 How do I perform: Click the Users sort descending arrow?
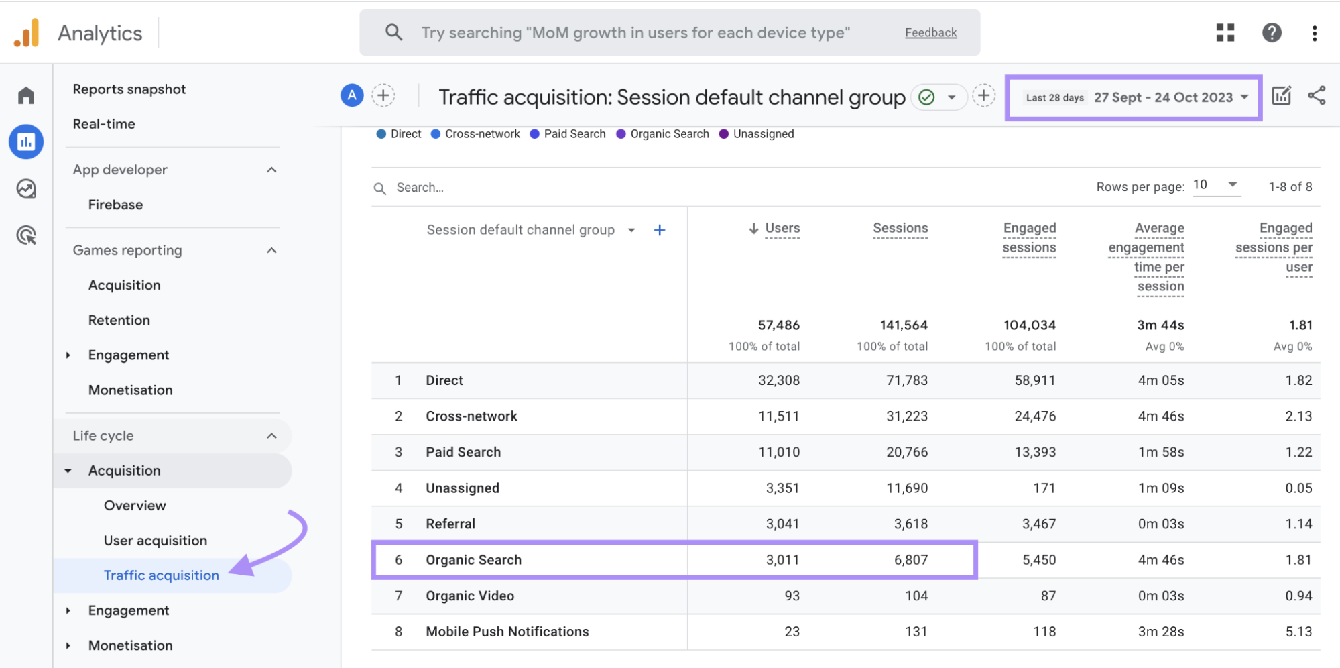click(753, 229)
